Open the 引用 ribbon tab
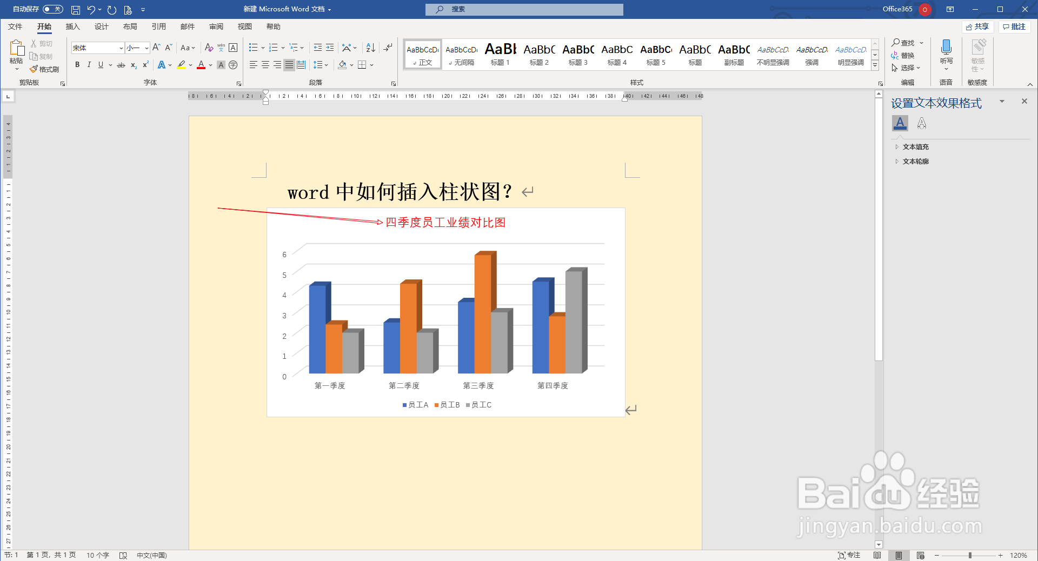The height and width of the screenshot is (561, 1038). (158, 26)
